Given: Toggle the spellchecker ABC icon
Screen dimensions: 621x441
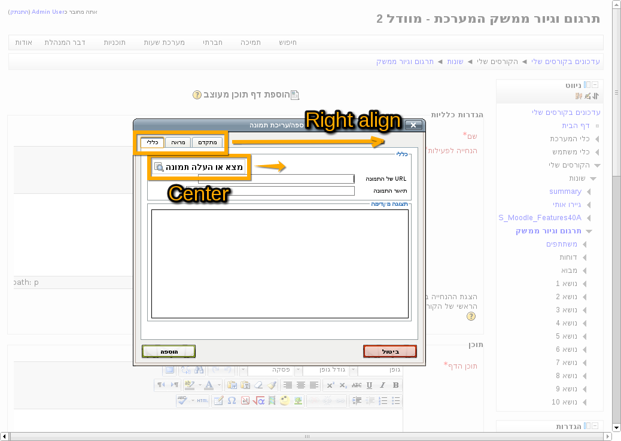Looking at the screenshot, I should (182, 401).
